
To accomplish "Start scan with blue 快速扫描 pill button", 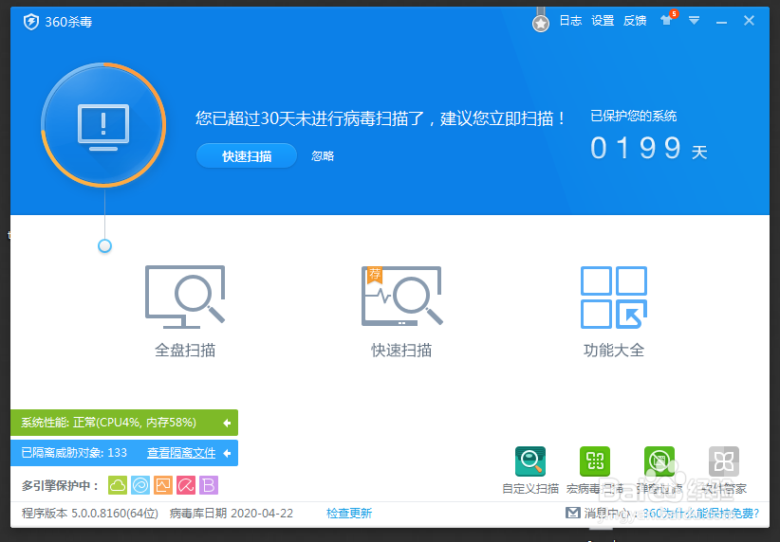I will 247,156.
